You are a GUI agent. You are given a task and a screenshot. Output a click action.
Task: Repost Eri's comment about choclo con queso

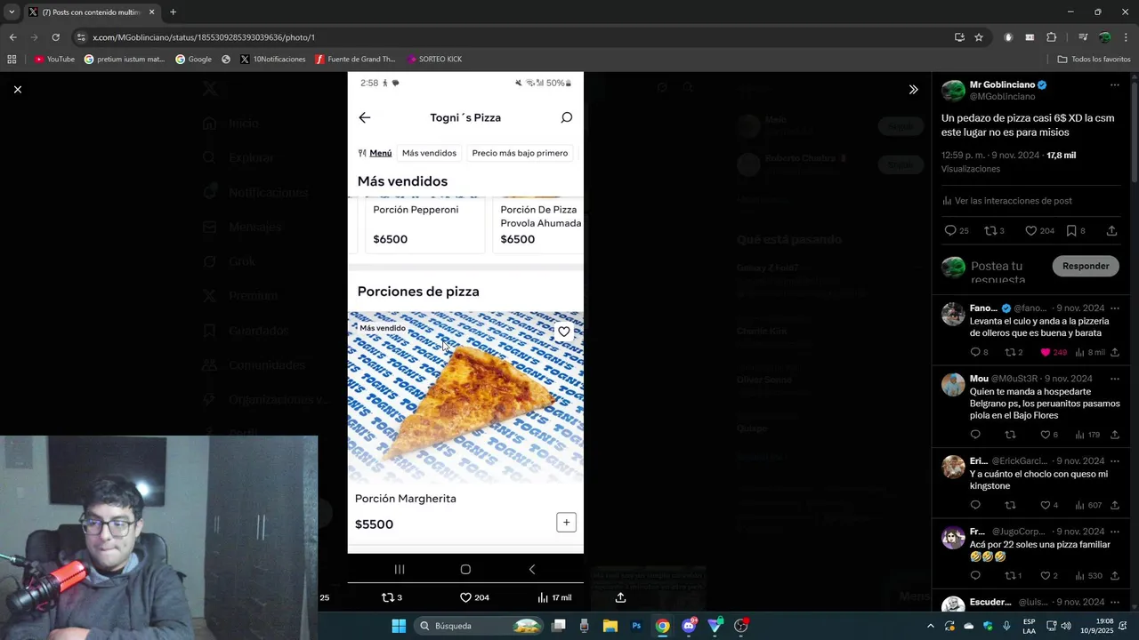tap(1010, 505)
